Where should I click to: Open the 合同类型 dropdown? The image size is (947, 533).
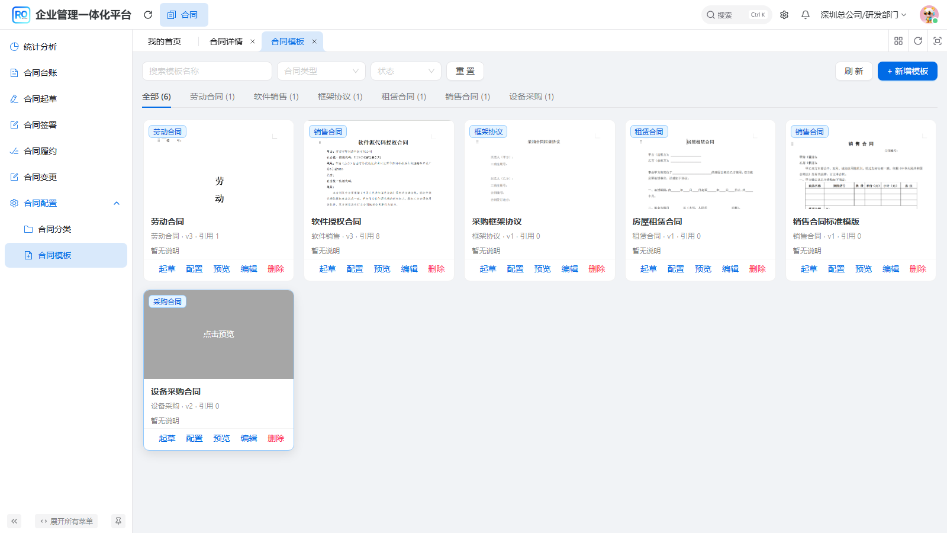(321, 71)
